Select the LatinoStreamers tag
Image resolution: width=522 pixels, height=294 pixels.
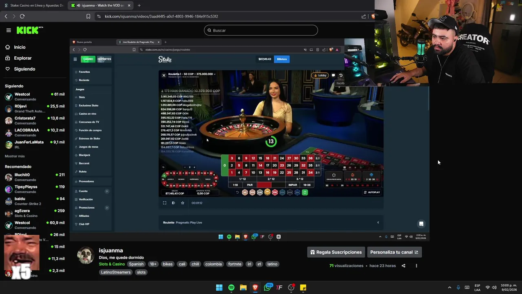click(x=116, y=272)
